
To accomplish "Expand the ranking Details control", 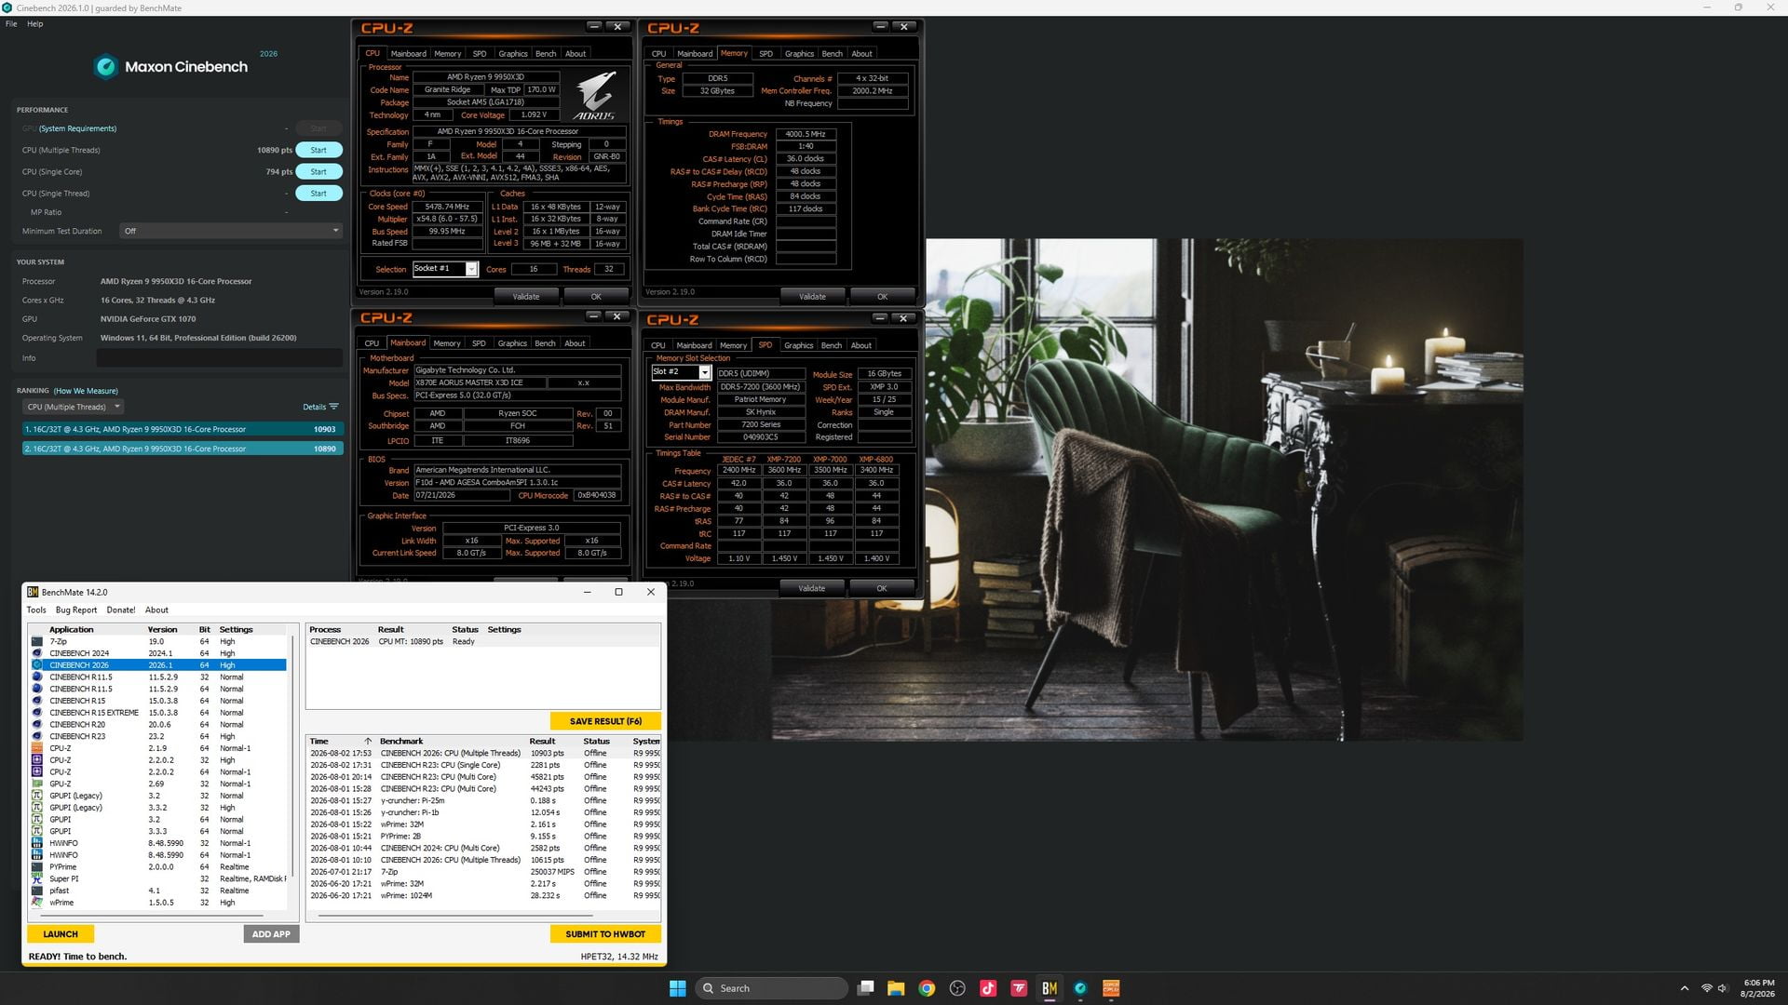I will point(320,407).
